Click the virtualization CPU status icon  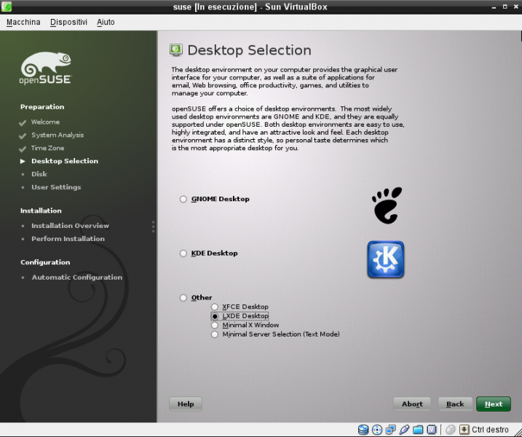(x=432, y=430)
